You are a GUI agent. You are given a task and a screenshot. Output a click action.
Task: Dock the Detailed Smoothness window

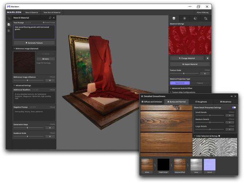[x=231, y=96]
